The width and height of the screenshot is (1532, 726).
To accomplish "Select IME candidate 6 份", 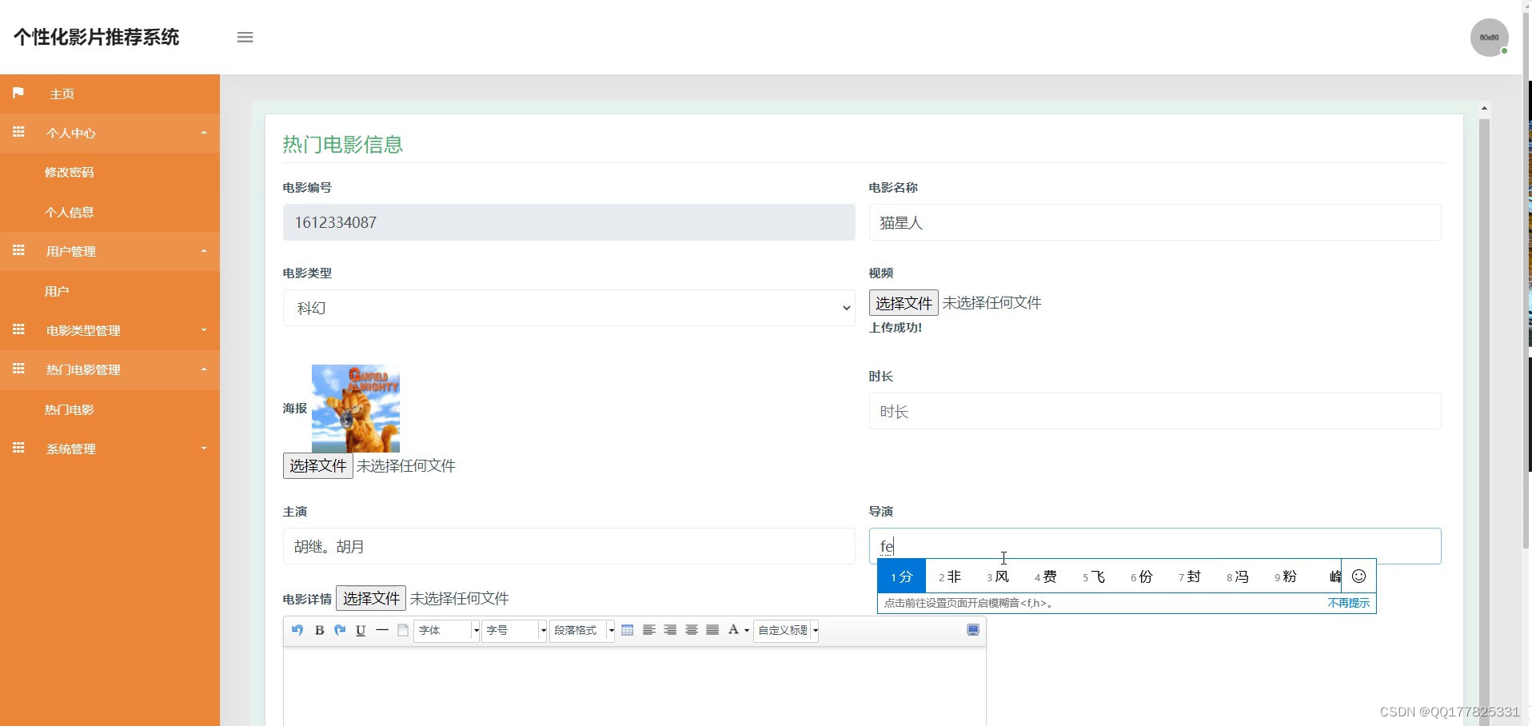I will pos(1142,576).
